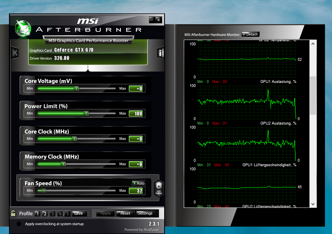Toggle the profile lock padlock icon

(x=13, y=213)
